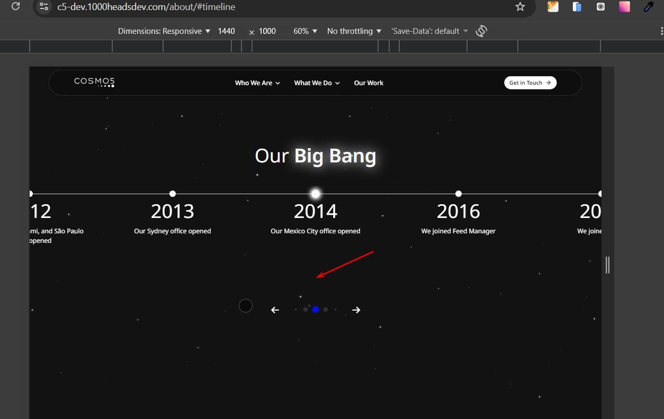Select the active blue pagination dot
Image resolution: width=664 pixels, height=419 pixels.
pos(316,309)
